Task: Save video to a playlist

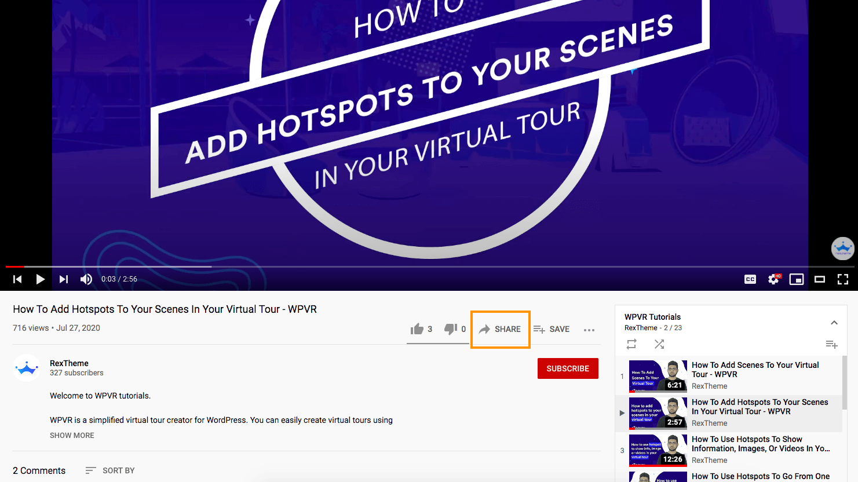Action: coord(552,329)
